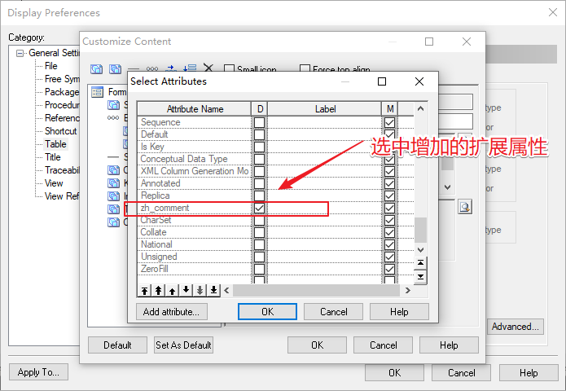The height and width of the screenshot is (391, 566).
Task: Open the browse magnifier icon beside preview
Action: 465,207
